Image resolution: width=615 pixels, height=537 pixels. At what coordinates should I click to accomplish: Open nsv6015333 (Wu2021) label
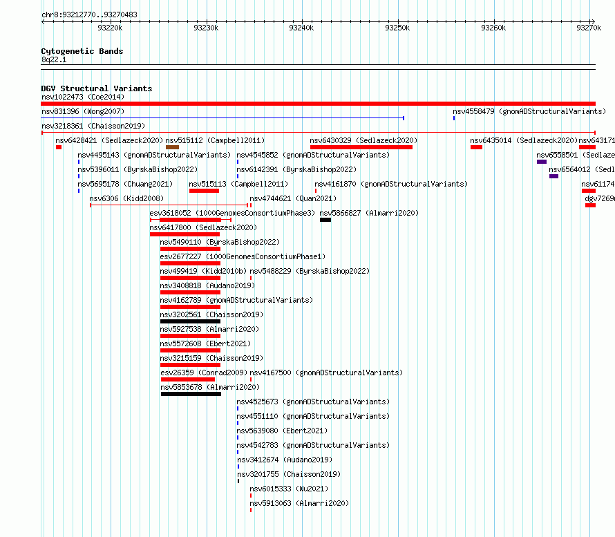pyautogui.click(x=289, y=489)
